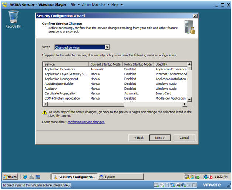Select the COM+ System Application row
Screen dimensions: 232x190
(x=115, y=98)
